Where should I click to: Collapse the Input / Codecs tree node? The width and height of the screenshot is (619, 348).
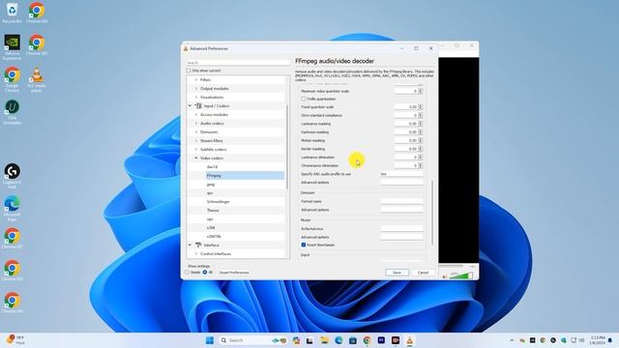190,105
